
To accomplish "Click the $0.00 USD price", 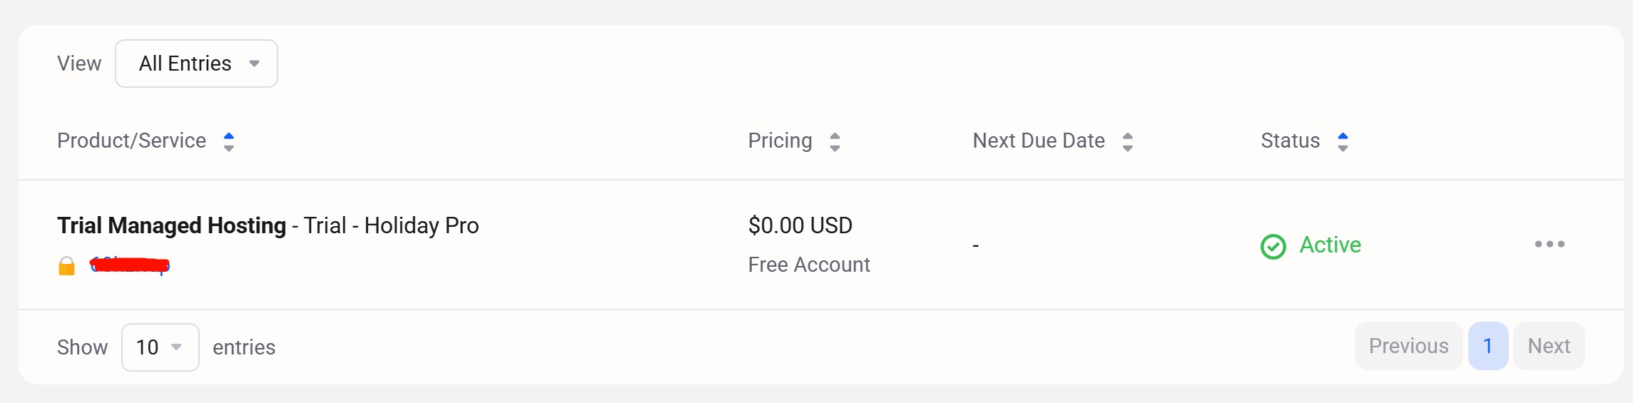I will 800,225.
